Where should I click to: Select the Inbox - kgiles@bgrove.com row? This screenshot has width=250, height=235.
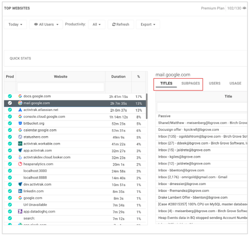coord(202,157)
